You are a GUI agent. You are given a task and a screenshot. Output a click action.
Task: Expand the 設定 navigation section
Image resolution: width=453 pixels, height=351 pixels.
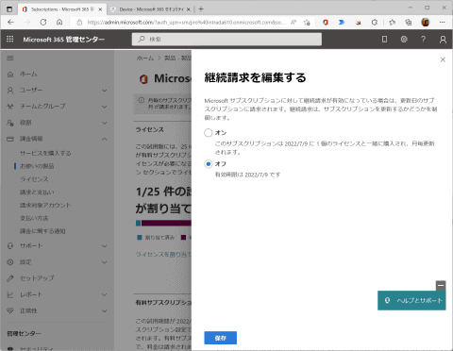[105, 262]
